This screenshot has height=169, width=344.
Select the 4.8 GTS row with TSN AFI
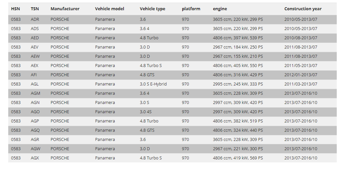click(172, 75)
